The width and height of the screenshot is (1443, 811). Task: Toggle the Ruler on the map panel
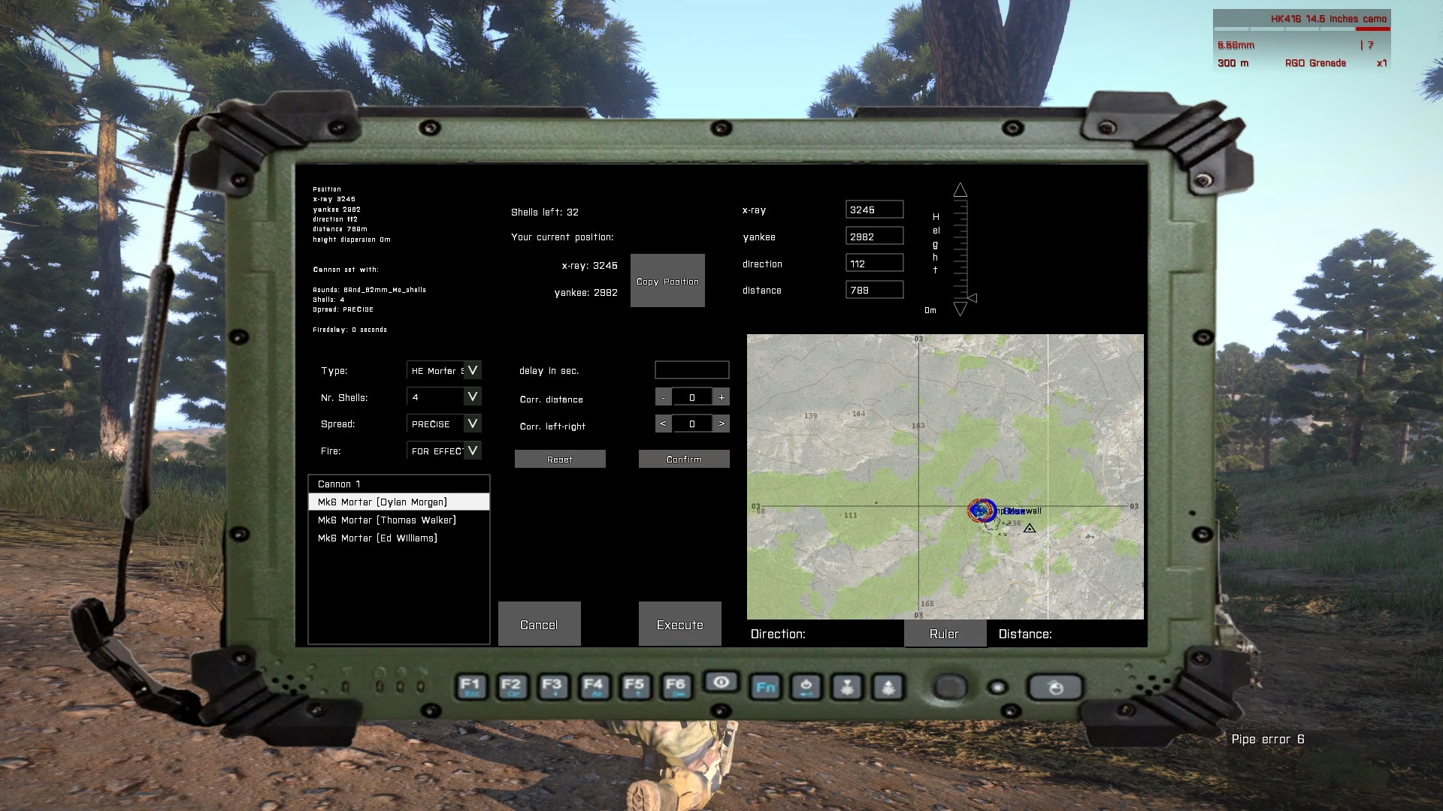point(945,634)
